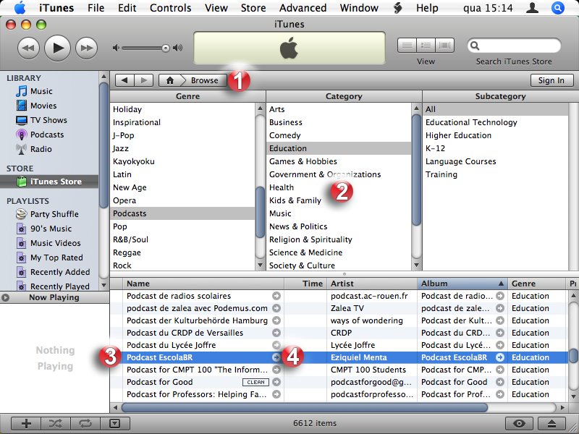The height and width of the screenshot is (434, 579).
Task: Open arrow link for Podcast for Good name
Action: click(x=276, y=382)
